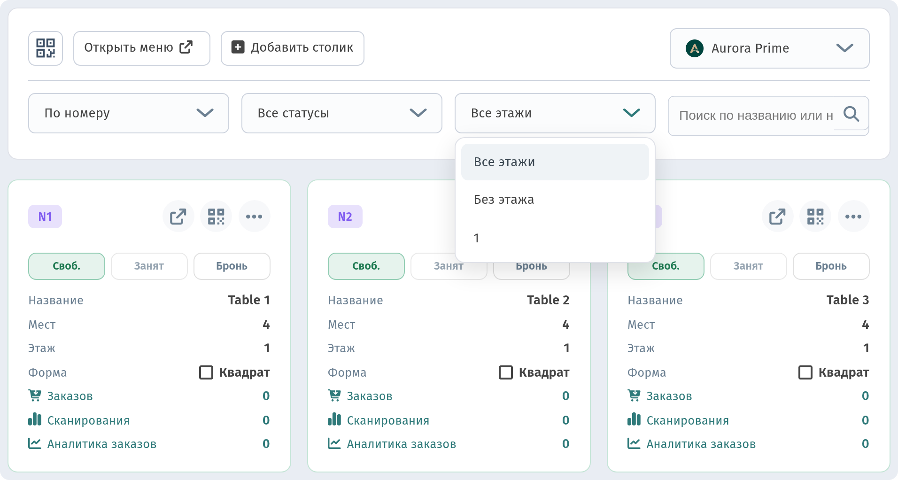Set Table 3 status to Бронь
Image resolution: width=898 pixels, height=480 pixels.
tap(831, 266)
